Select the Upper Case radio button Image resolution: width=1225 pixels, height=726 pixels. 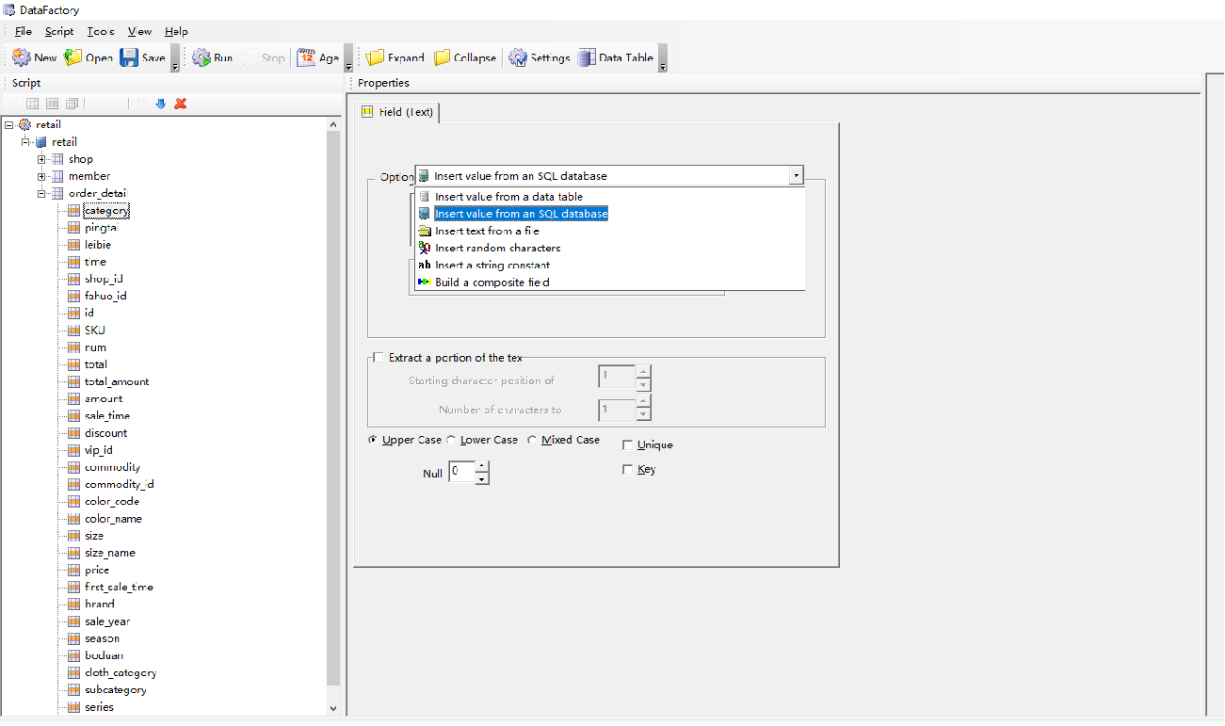coord(374,440)
